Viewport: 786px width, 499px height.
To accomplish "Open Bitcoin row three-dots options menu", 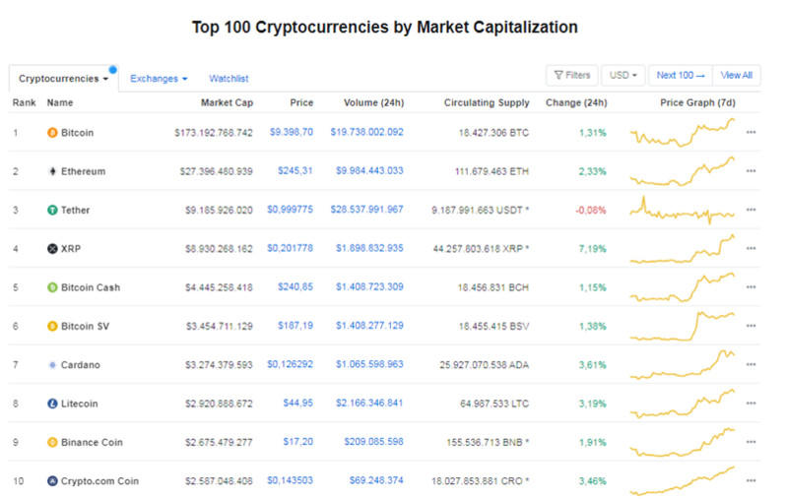I will pyautogui.click(x=751, y=132).
